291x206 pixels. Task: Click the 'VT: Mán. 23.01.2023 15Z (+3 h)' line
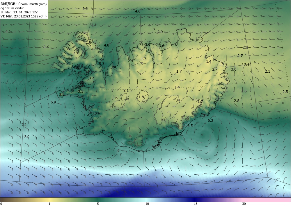click(x=24, y=16)
